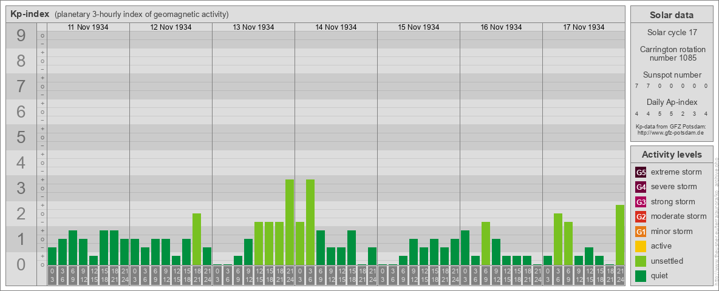Click 'Kp-data from GFZ Potsdam:' text

pos(671,126)
